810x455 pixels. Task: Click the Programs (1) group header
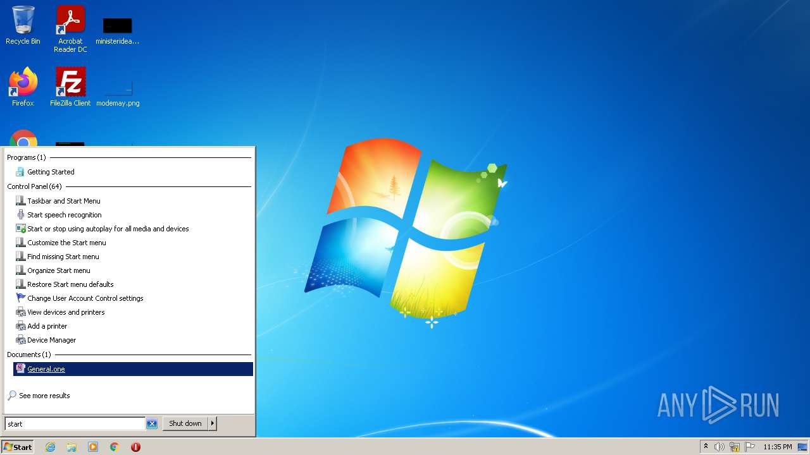tap(27, 157)
